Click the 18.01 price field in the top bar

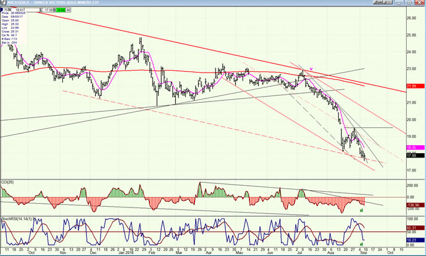click(x=19, y=10)
